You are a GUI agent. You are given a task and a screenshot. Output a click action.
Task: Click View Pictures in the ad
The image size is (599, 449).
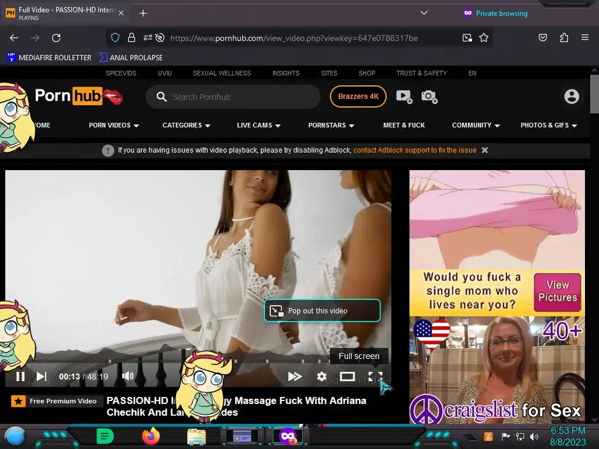coord(557,291)
